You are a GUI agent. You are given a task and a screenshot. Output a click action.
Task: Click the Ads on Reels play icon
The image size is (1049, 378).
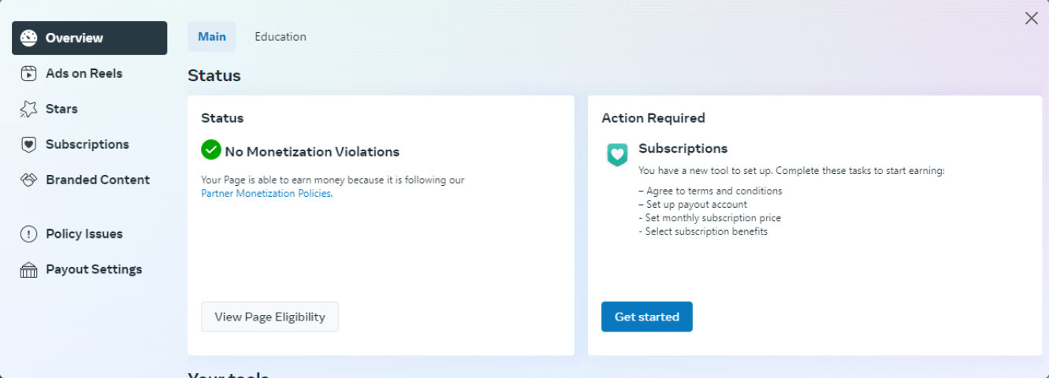pos(29,73)
